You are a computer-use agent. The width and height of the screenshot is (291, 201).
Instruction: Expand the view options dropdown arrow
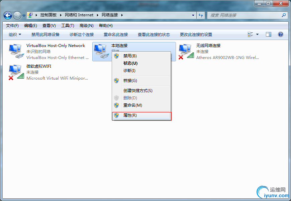pyautogui.click(x=258, y=34)
